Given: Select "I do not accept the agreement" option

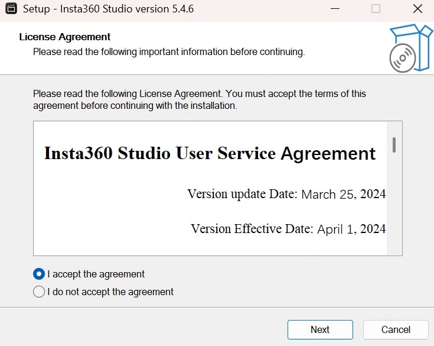Looking at the screenshot, I should (39, 292).
